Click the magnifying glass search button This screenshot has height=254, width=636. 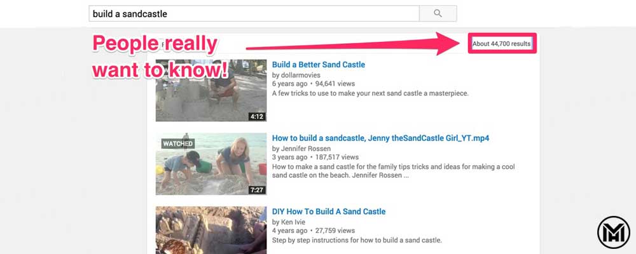pyautogui.click(x=438, y=13)
